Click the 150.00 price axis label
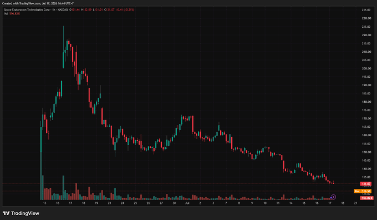The width and height of the screenshot is (377, 220). pos(366,152)
